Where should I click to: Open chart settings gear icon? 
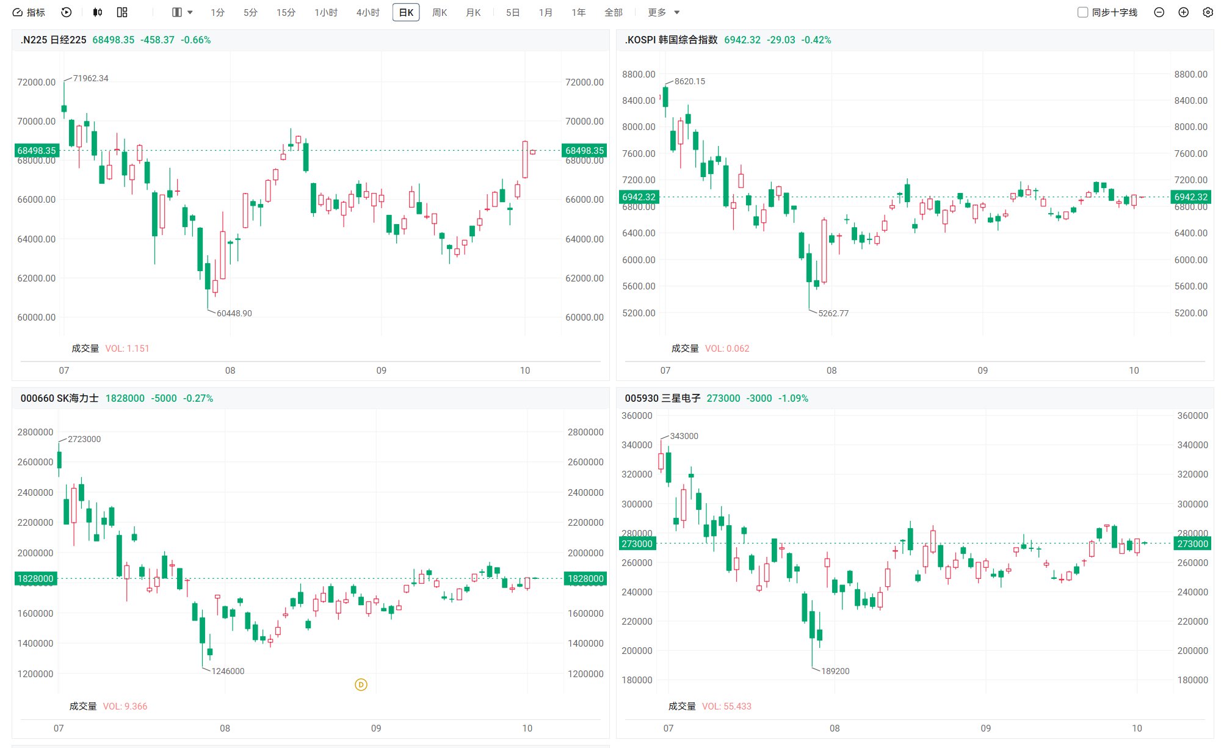pos(1208,12)
